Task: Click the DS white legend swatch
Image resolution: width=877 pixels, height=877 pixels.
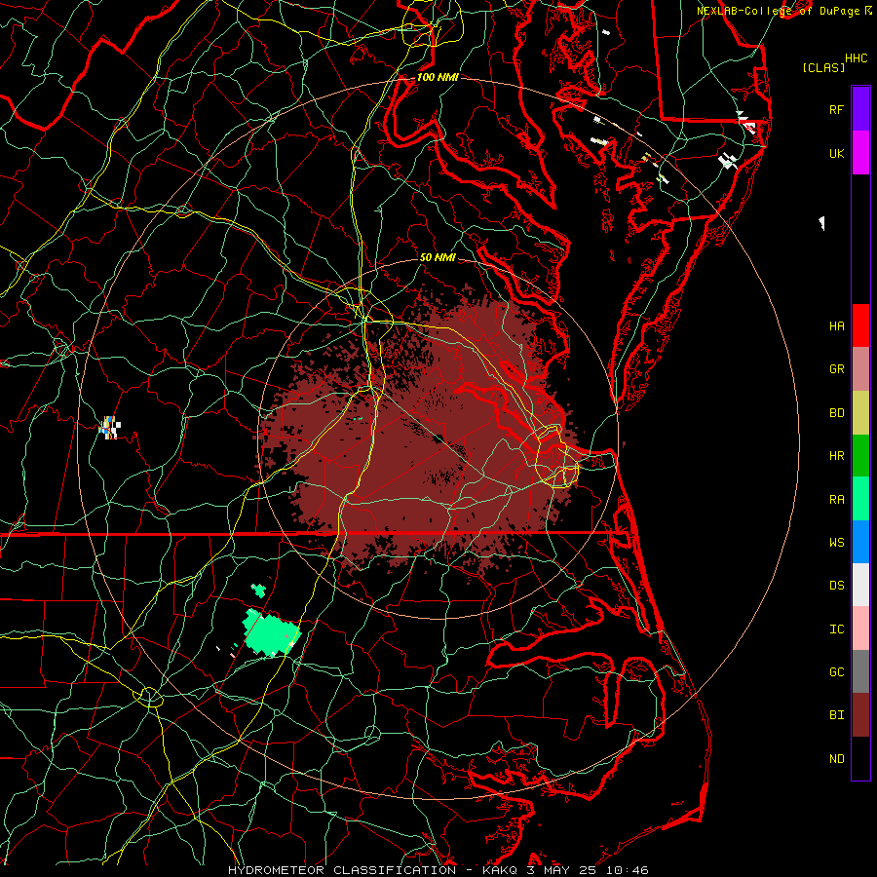Action: tap(860, 585)
